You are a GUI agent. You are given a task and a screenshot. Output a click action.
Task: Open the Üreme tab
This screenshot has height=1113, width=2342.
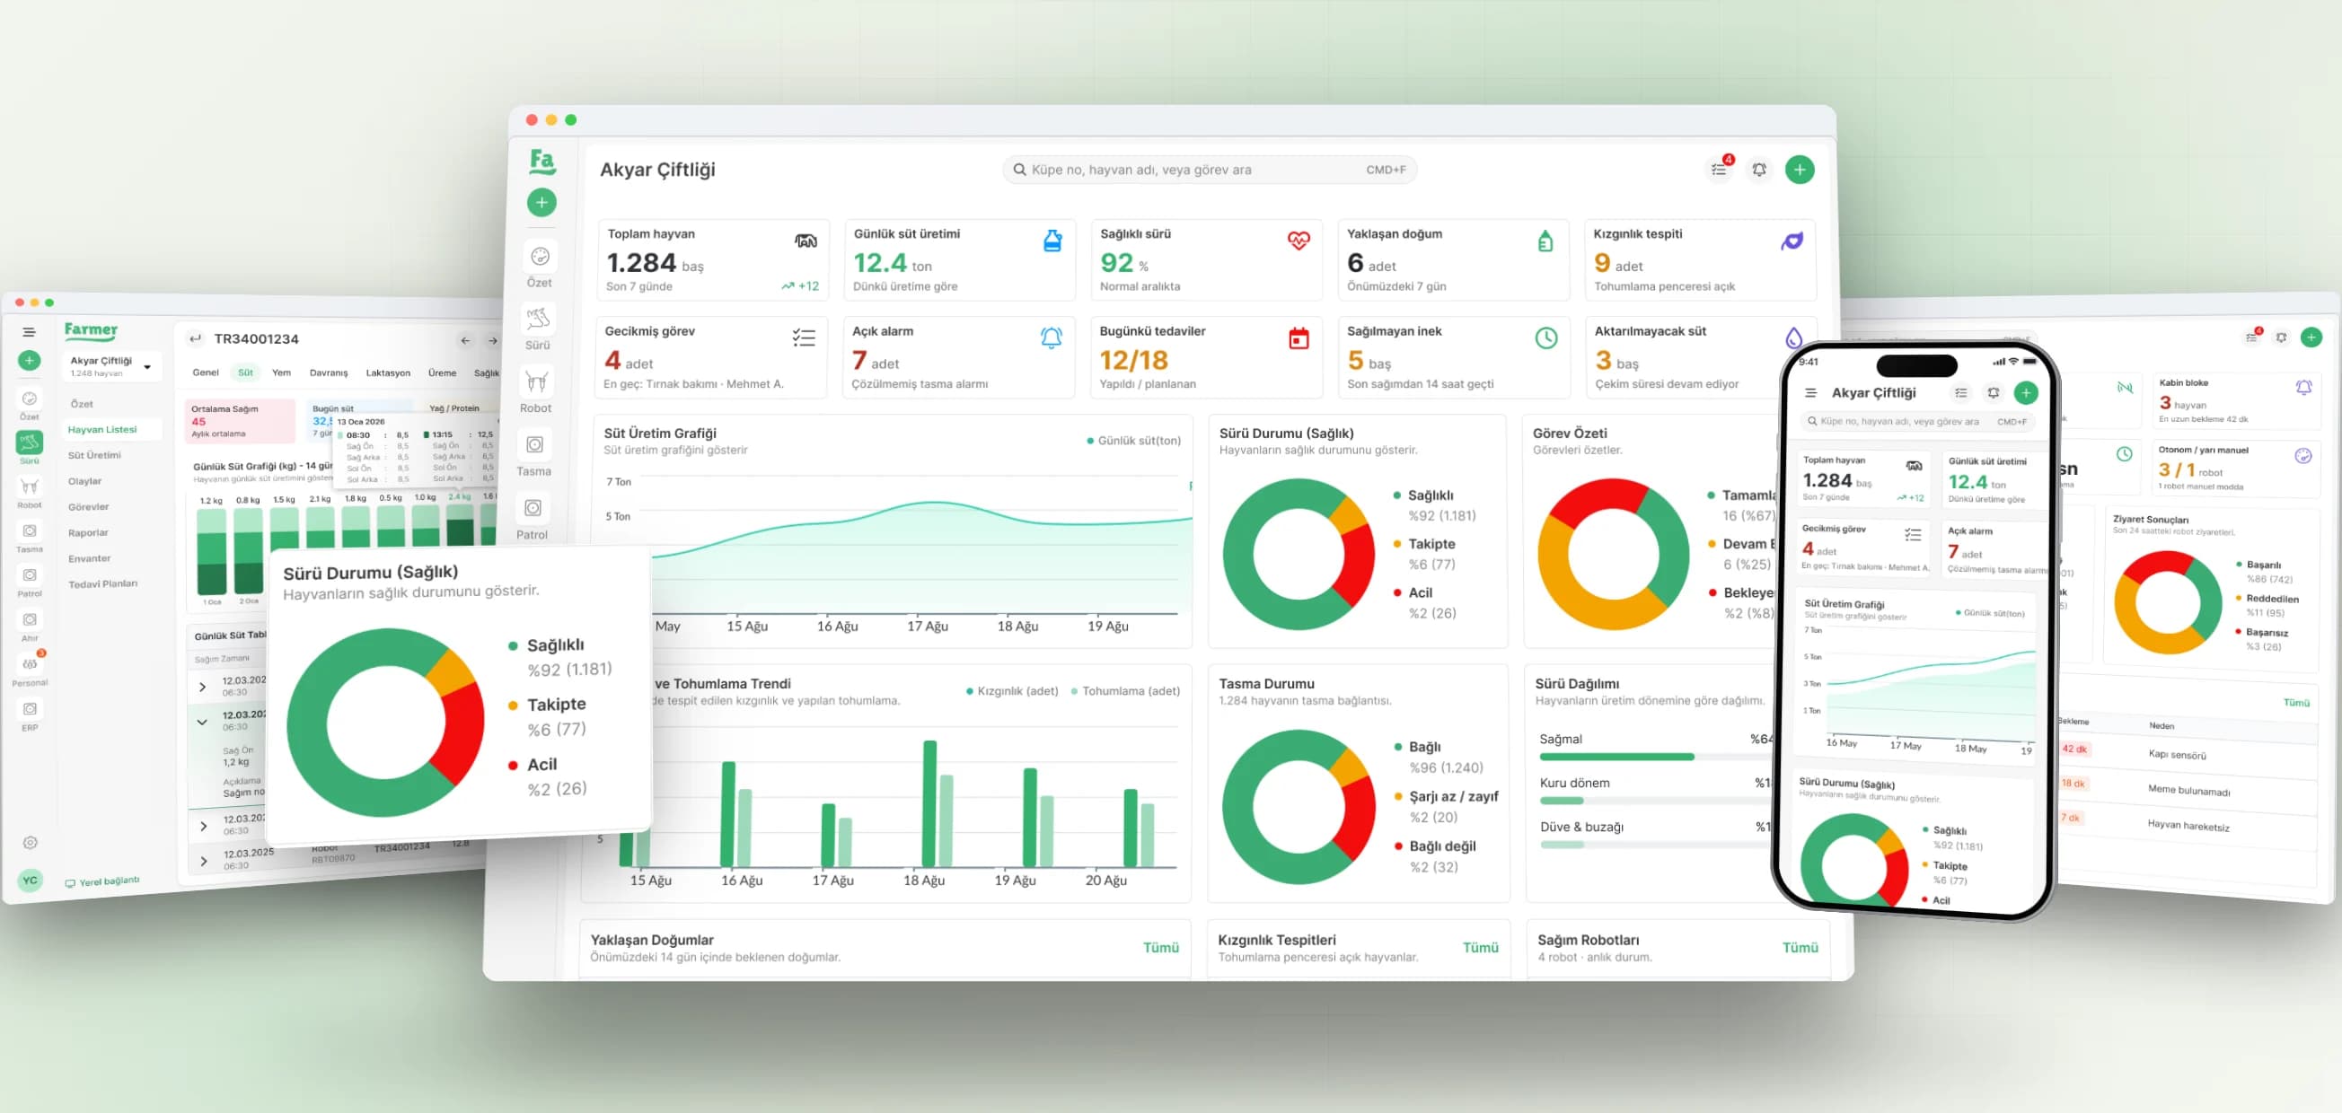[x=443, y=373]
